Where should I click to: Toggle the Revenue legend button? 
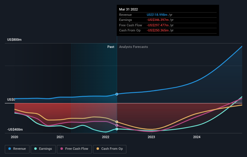point(17,149)
